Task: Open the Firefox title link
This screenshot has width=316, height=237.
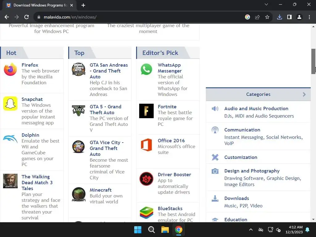Action: pyautogui.click(x=30, y=65)
